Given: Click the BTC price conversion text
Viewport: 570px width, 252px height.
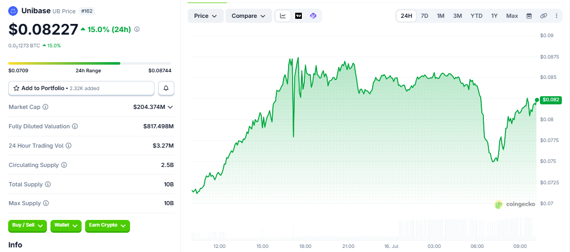Looking at the screenshot, I should (24, 46).
